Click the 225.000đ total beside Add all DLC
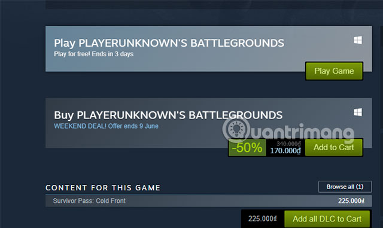Image resolution: width=383 pixels, height=228 pixels. pyautogui.click(x=262, y=218)
